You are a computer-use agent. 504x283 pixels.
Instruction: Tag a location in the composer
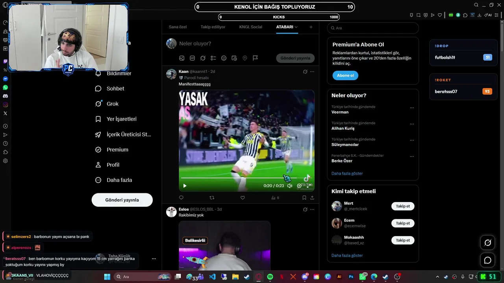(x=245, y=58)
